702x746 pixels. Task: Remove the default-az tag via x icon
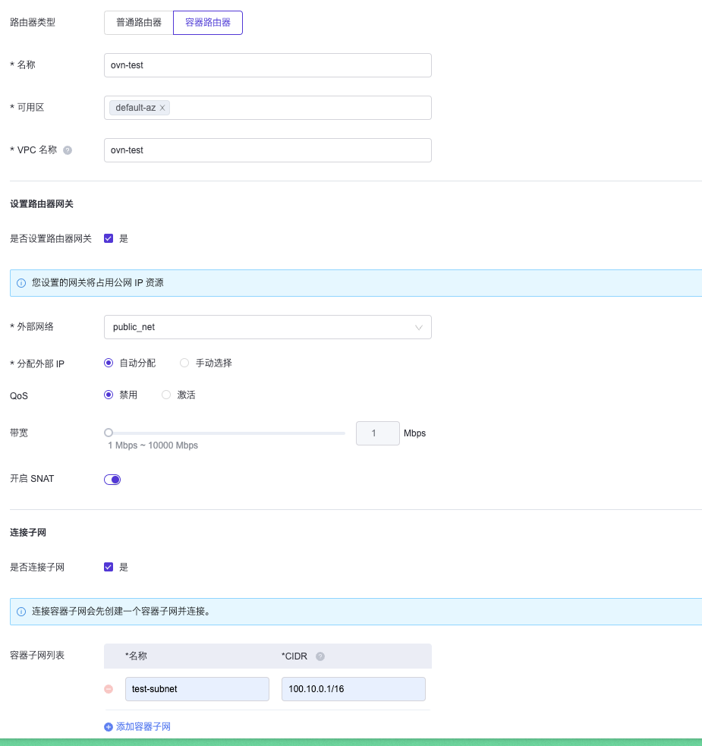coord(162,108)
